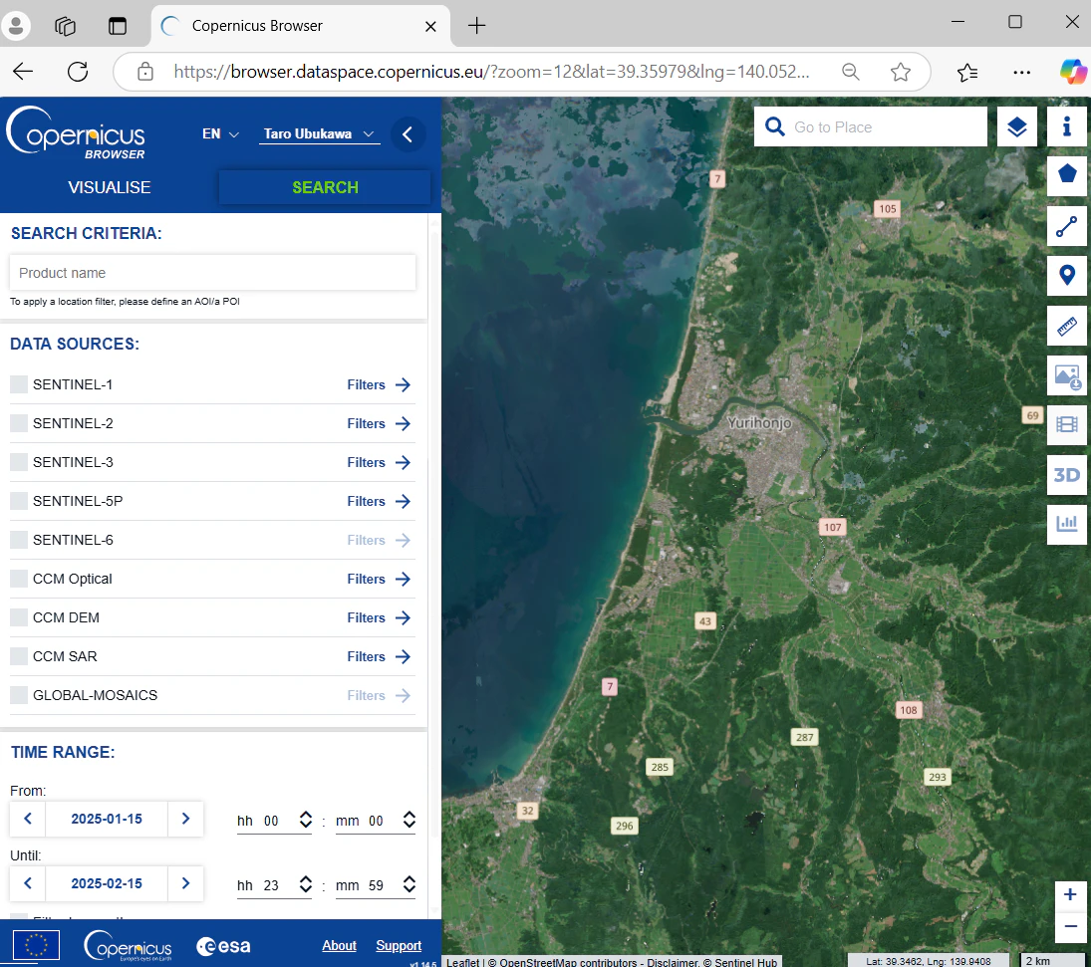Expand the Taro Ubukawa account menu
1091x967 pixels.
tap(320, 134)
